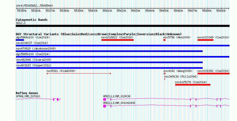Open the nsv5311 (Kidd2008) variant label
237x121 pixels.
coord(61,71)
